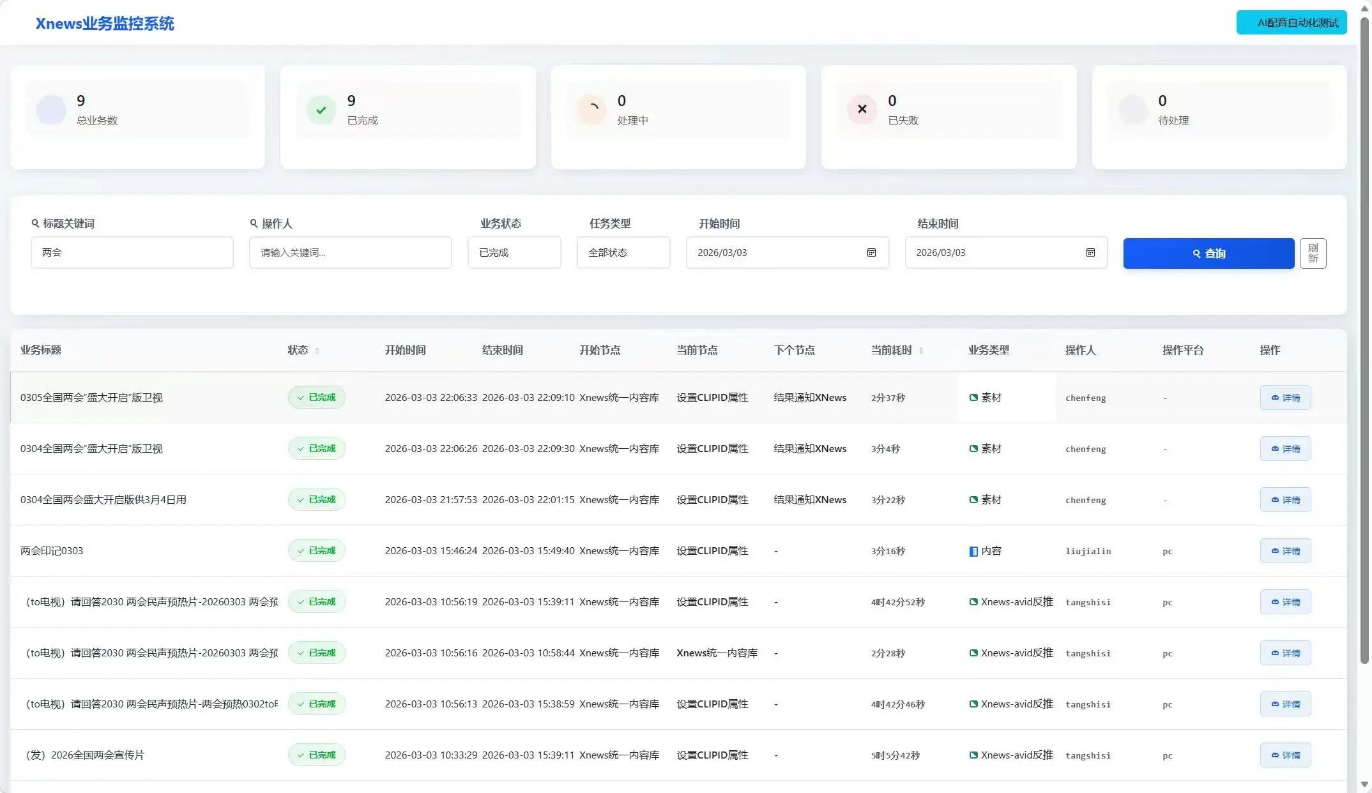Focus the operator keyword input field
Screen dimensions: 1372x793
pyautogui.click(x=350, y=253)
